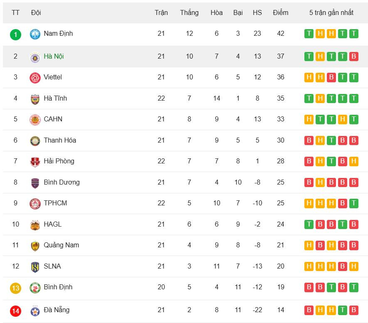Screen dimensions: 368x323
Task: Click the Hà Nội team crest
Action: 35,57
